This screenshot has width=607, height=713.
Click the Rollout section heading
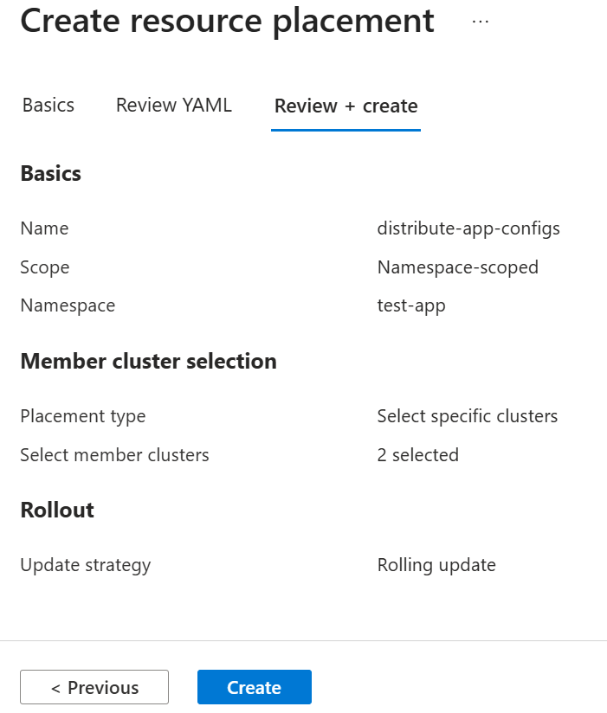pyautogui.click(x=57, y=511)
